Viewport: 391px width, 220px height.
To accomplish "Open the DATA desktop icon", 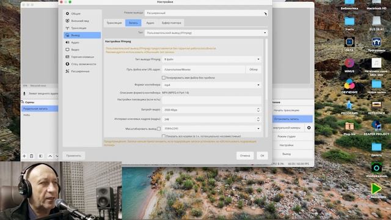I will tap(349, 42).
